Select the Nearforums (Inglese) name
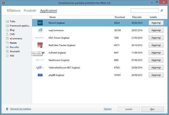Screen dimensions: 169x115 click(x=59, y=60)
